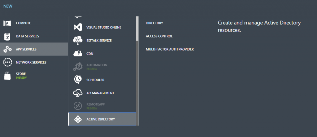Click the API Management cloud icon
Viewport: 317px width, 137px height.
78,93
